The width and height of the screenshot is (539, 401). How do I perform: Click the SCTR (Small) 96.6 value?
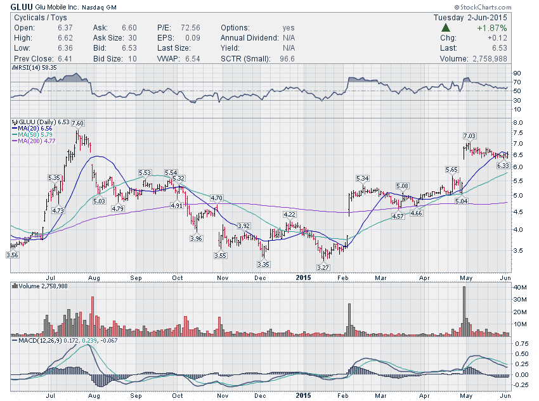(x=287, y=59)
